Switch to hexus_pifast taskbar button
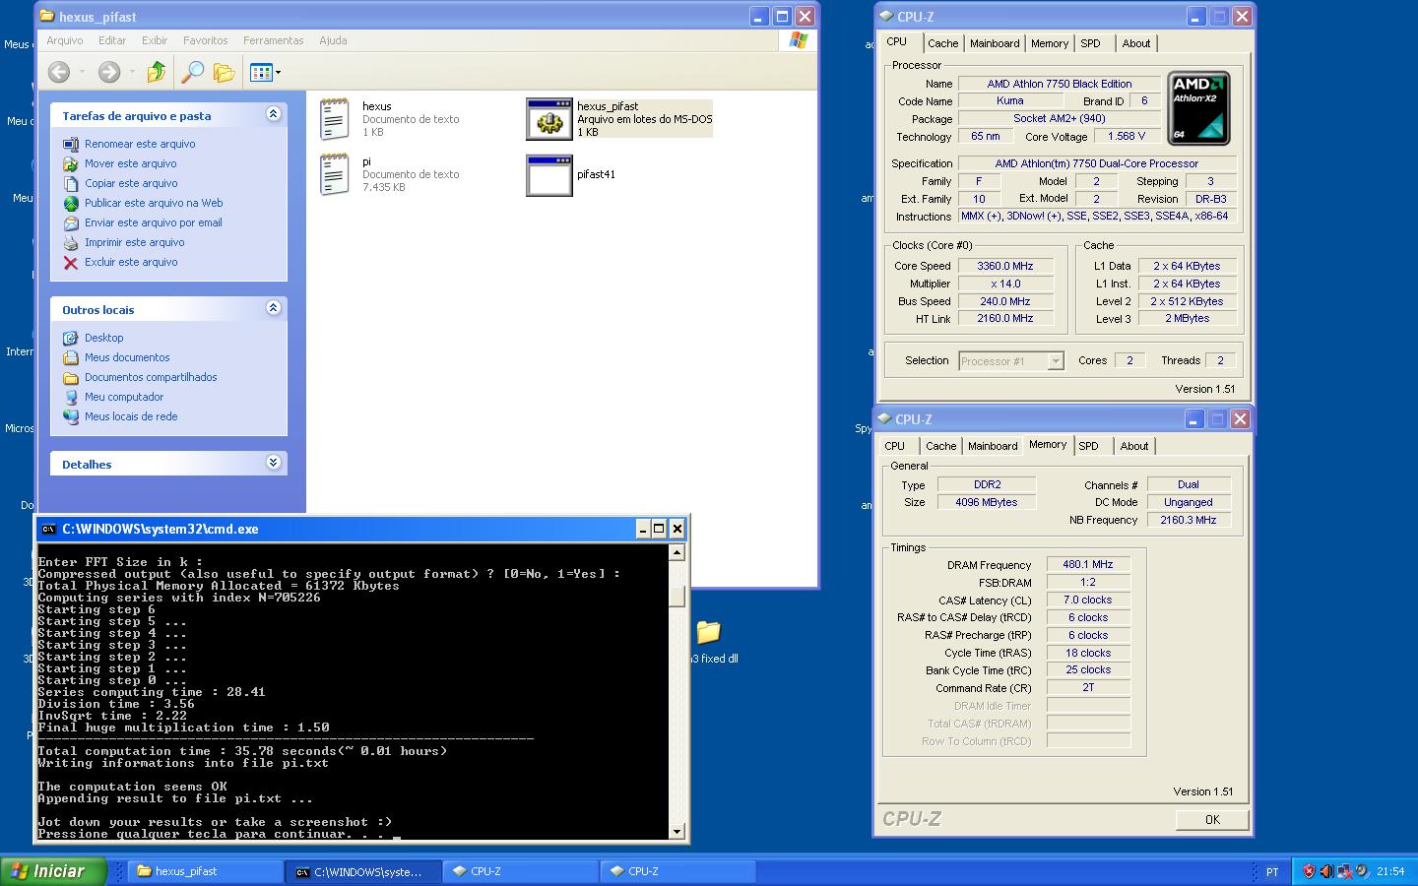 (x=205, y=871)
